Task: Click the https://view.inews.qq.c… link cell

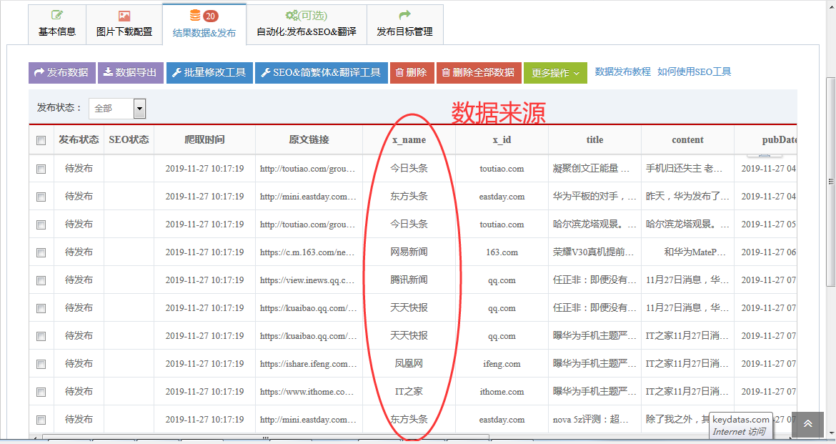Action: point(308,280)
